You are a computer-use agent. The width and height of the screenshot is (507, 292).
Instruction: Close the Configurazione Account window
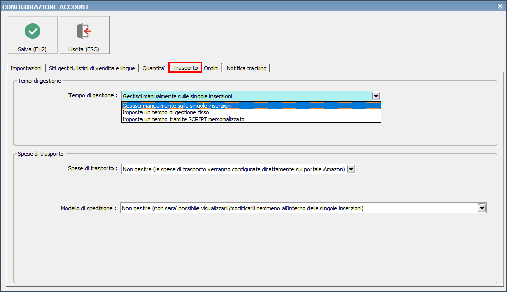[500, 6]
